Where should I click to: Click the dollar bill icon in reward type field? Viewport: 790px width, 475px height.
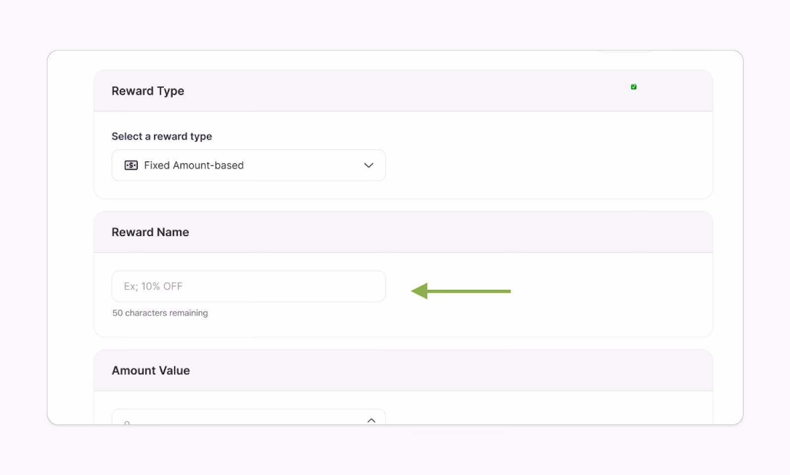click(131, 165)
